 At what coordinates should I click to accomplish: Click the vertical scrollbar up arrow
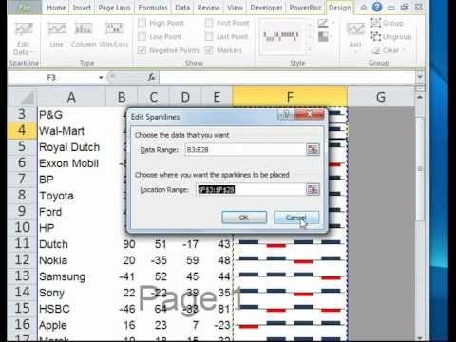tap(420, 97)
